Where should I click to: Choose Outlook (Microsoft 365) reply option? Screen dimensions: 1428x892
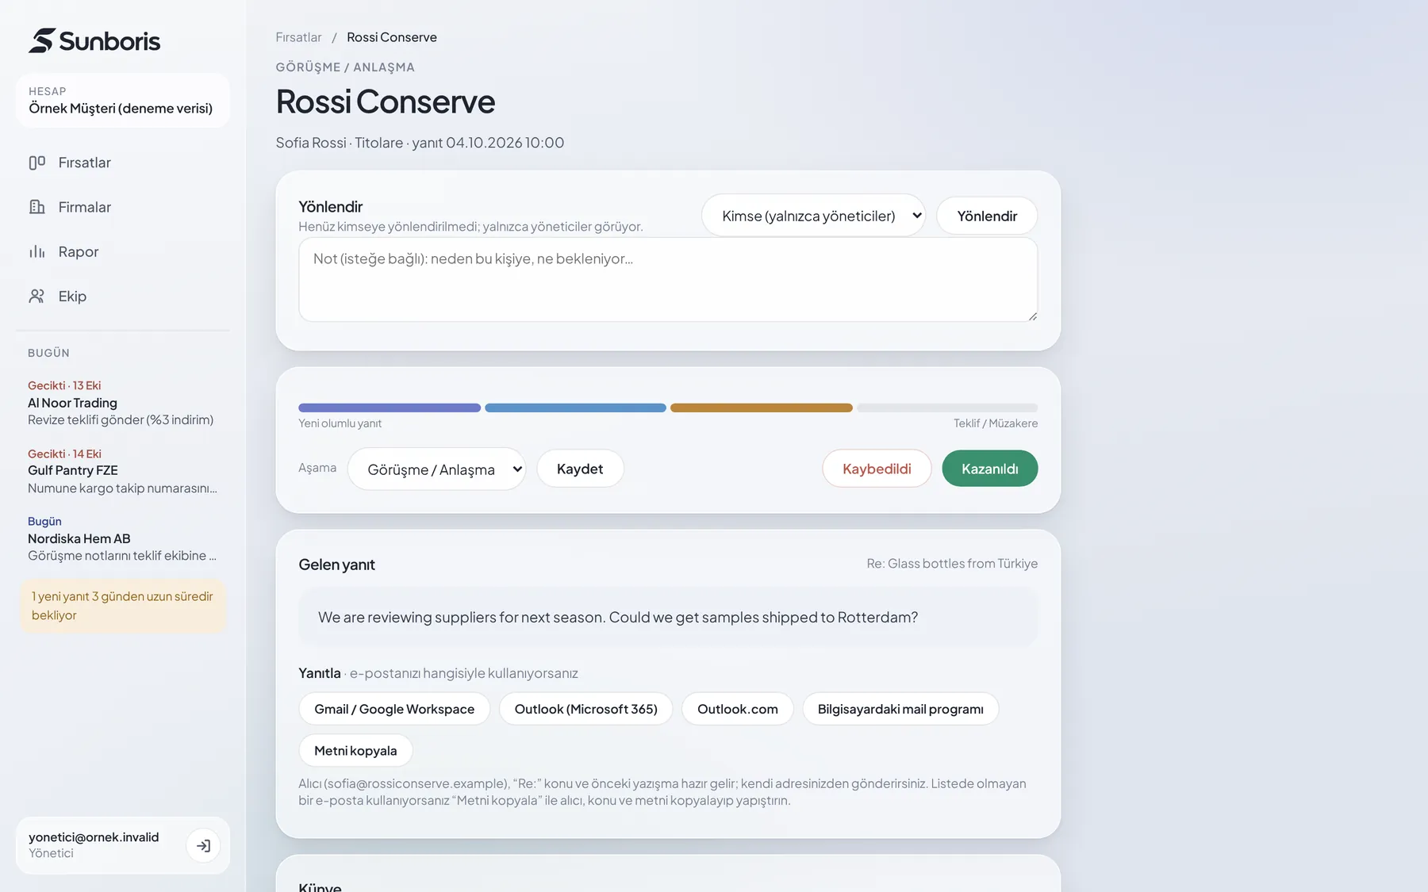point(585,709)
